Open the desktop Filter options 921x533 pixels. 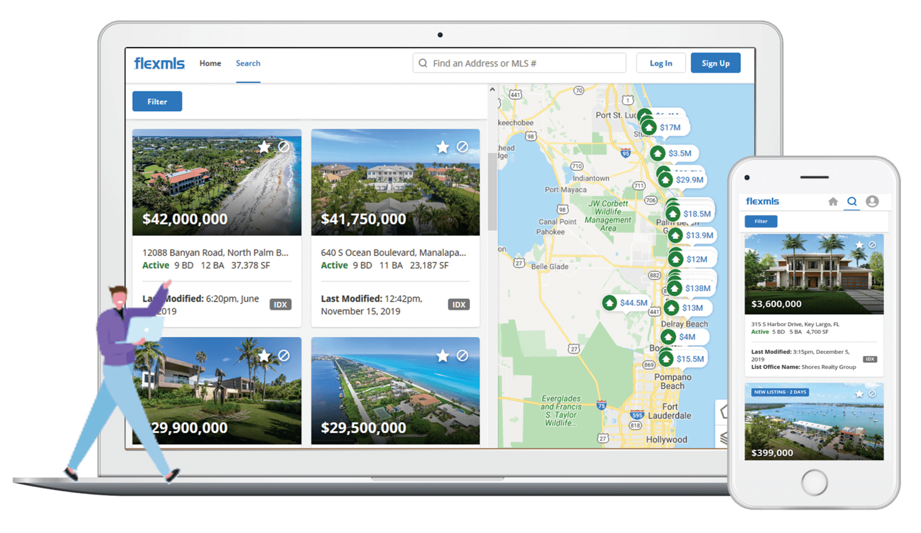pyautogui.click(x=157, y=101)
